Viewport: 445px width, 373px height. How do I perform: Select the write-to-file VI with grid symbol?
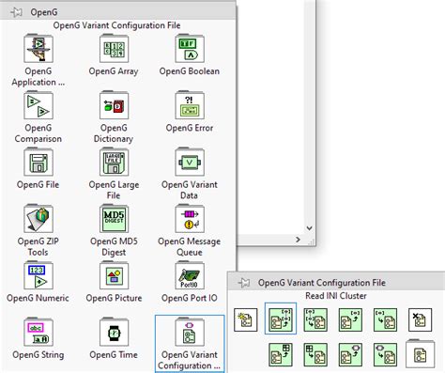[x=315, y=354]
